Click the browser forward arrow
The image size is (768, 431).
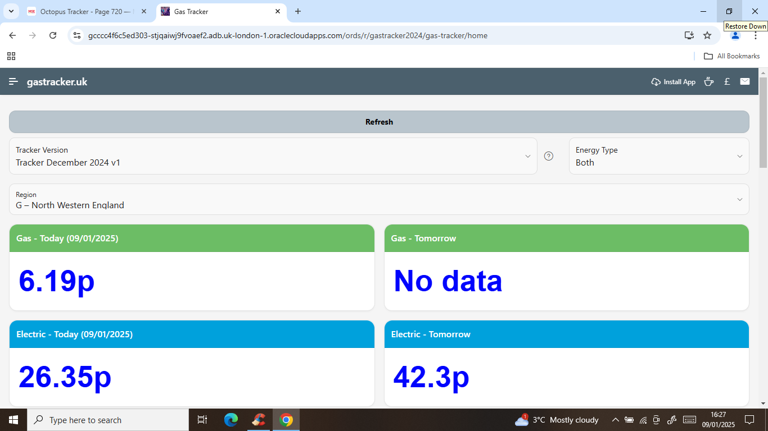point(33,35)
